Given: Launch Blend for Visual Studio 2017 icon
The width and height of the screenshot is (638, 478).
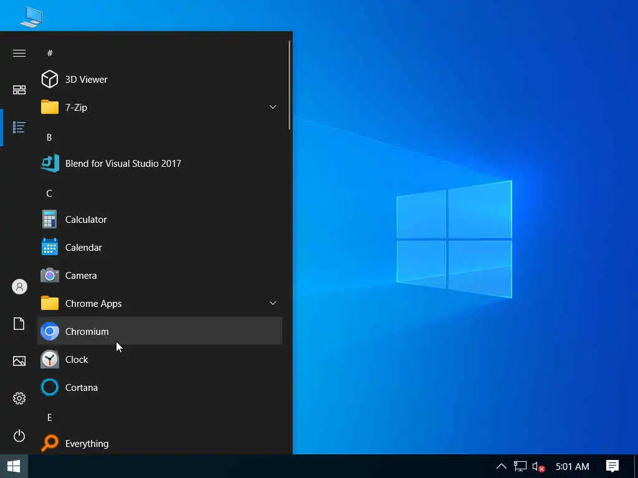Looking at the screenshot, I should [x=50, y=164].
